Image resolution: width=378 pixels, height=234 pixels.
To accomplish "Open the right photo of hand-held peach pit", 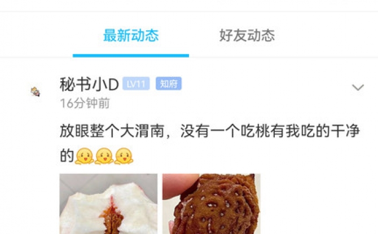I will tap(212, 204).
